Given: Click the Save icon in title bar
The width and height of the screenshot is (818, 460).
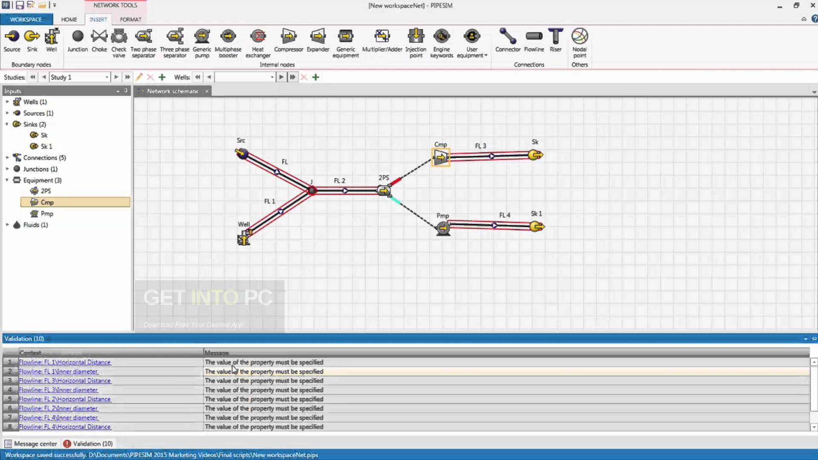Looking at the screenshot, I should (x=20, y=5).
